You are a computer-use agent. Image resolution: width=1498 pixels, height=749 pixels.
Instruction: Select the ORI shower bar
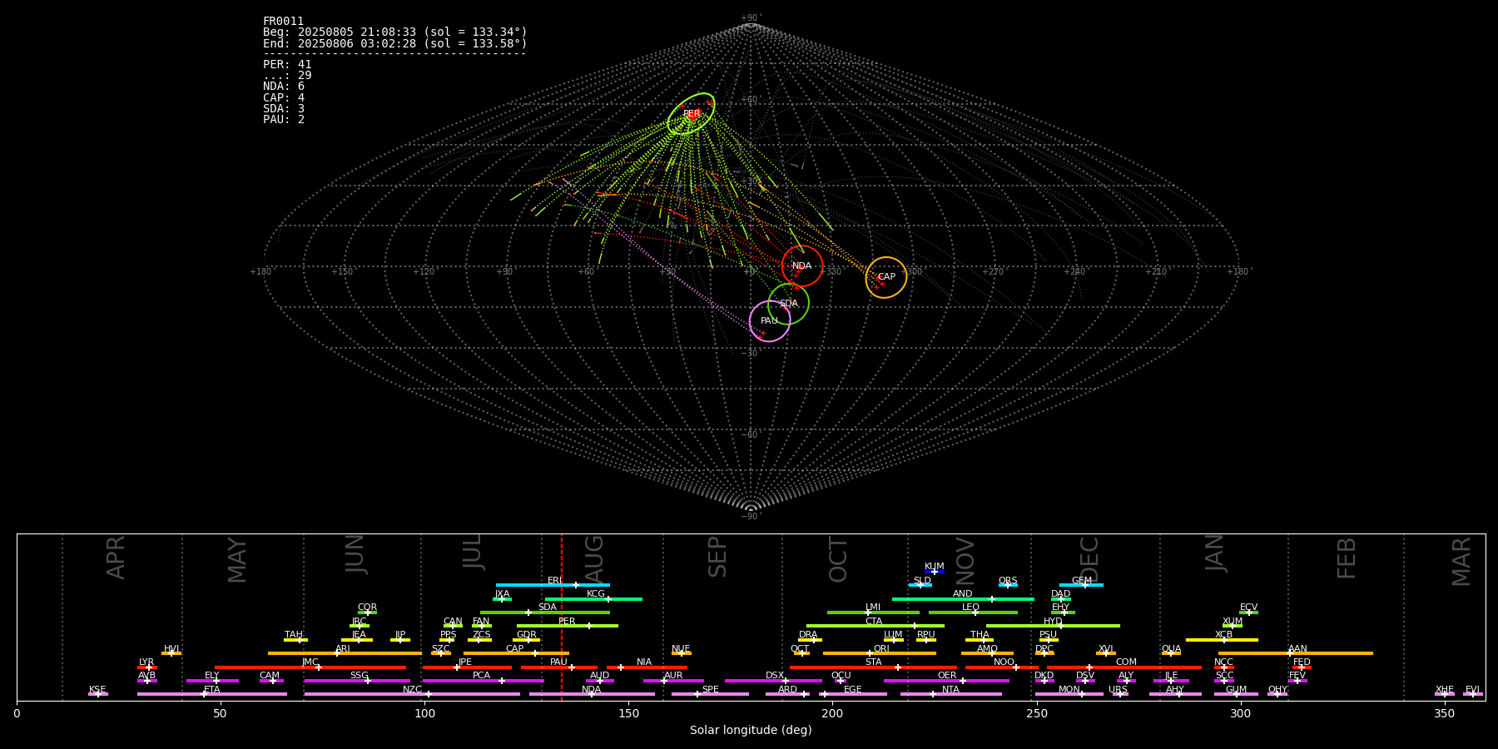coord(880,653)
